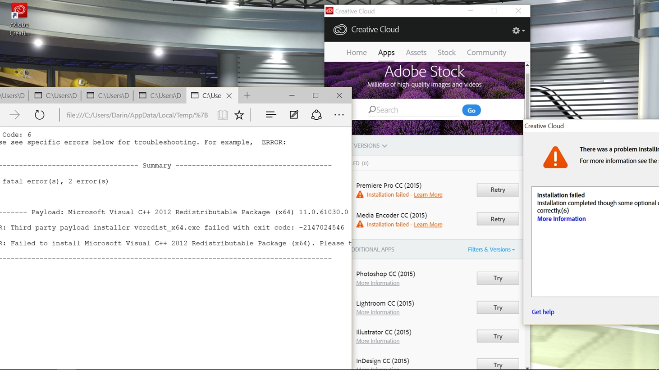
Task: Open Creative Cloud settings gear menu
Action: point(518,31)
